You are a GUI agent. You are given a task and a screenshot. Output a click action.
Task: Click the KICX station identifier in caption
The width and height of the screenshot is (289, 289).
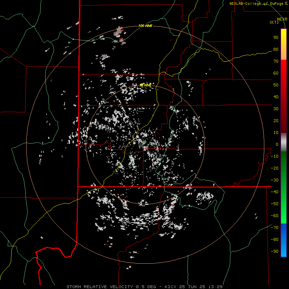171,287
